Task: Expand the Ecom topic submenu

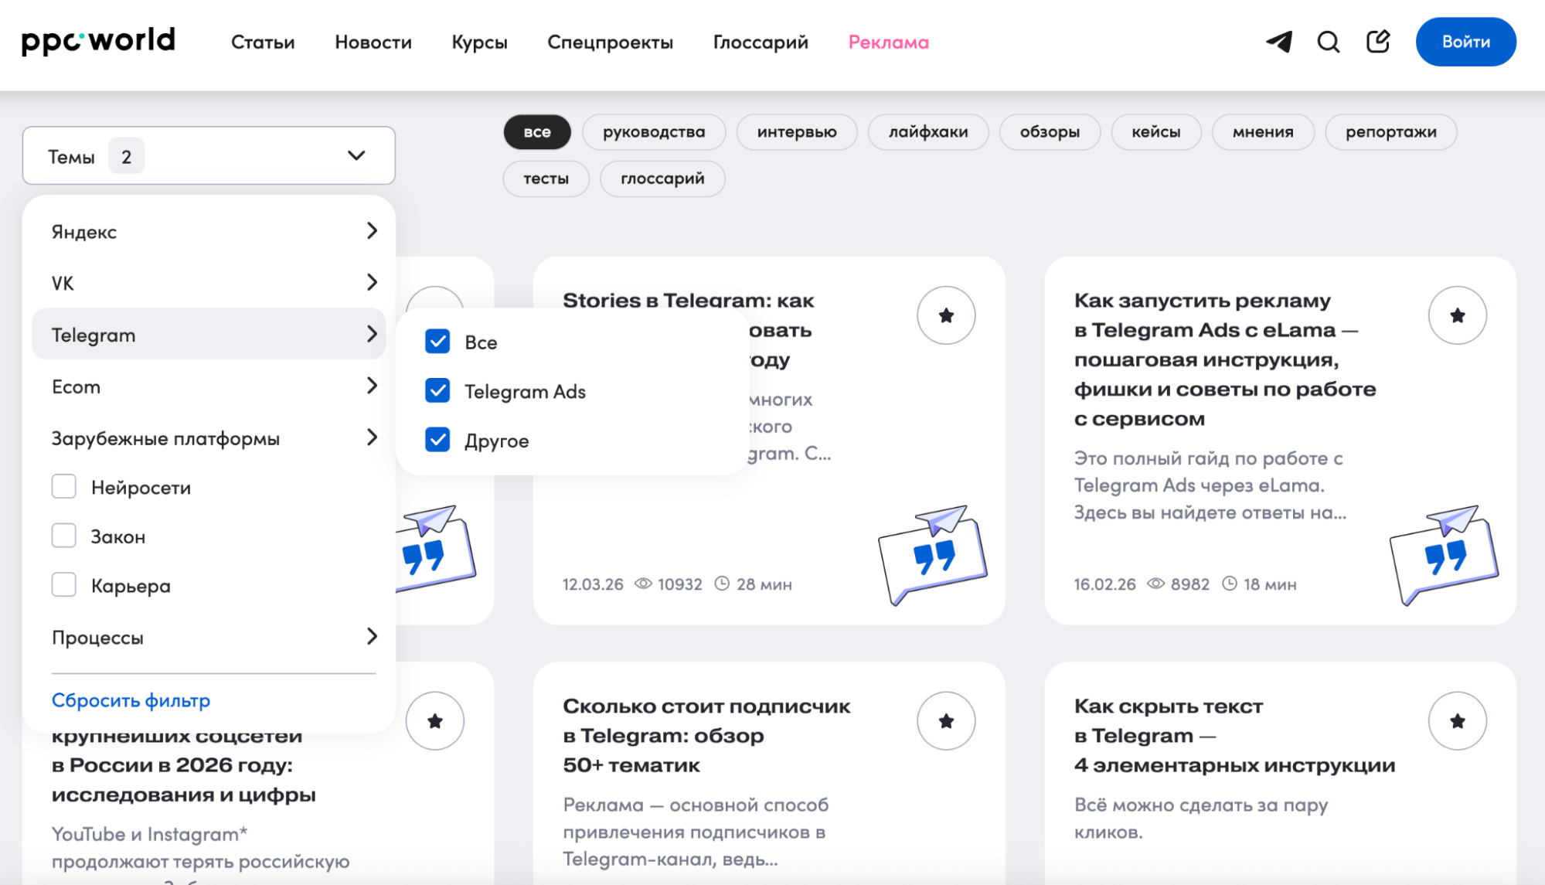Action: click(x=209, y=386)
